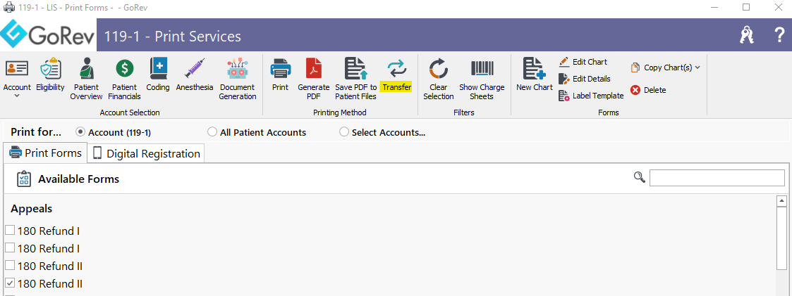The width and height of the screenshot is (792, 296).
Task: Click the scrollbar up arrow
Action: click(782, 201)
